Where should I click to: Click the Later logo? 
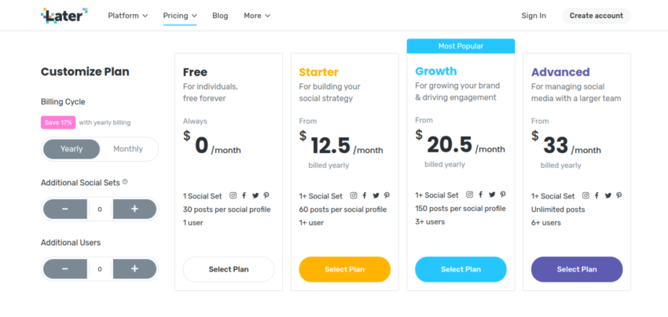(64, 15)
